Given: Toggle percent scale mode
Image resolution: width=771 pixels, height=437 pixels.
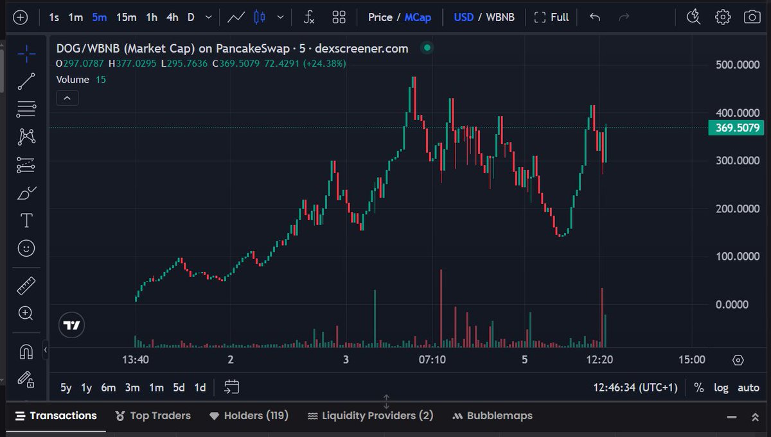Looking at the screenshot, I should pos(698,388).
